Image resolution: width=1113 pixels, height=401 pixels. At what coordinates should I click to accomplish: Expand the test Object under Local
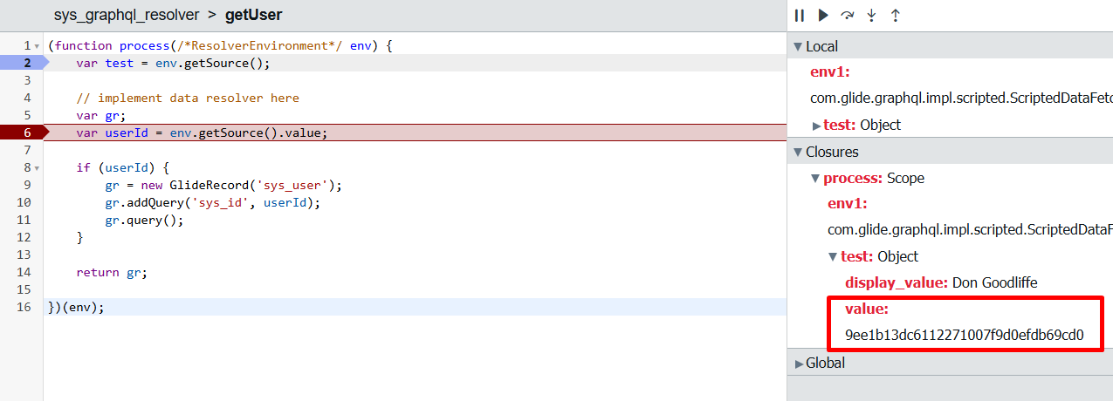(x=817, y=126)
